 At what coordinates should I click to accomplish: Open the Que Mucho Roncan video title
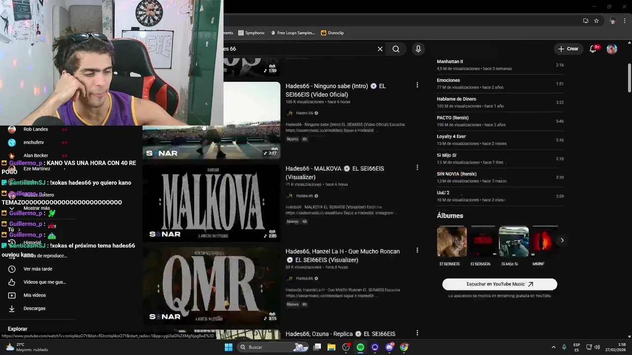(x=343, y=255)
